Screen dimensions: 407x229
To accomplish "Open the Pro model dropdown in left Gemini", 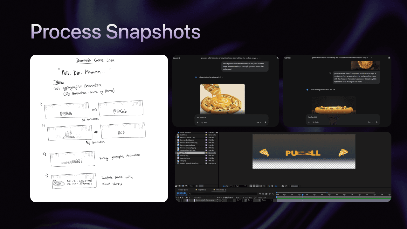I will [259, 122].
